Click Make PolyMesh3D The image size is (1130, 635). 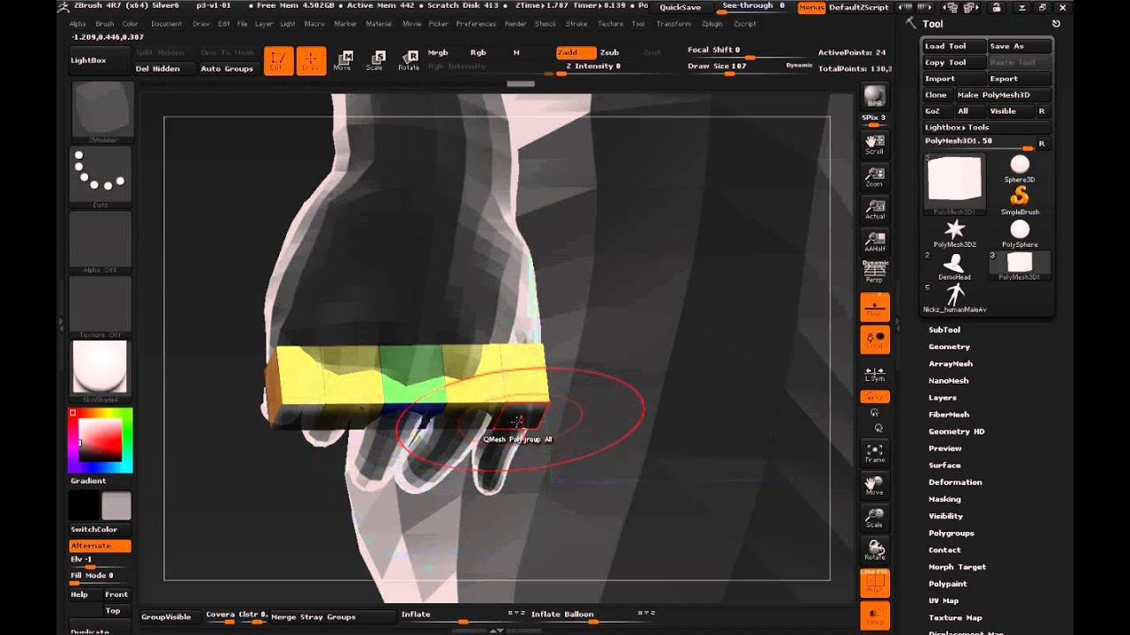(1003, 94)
